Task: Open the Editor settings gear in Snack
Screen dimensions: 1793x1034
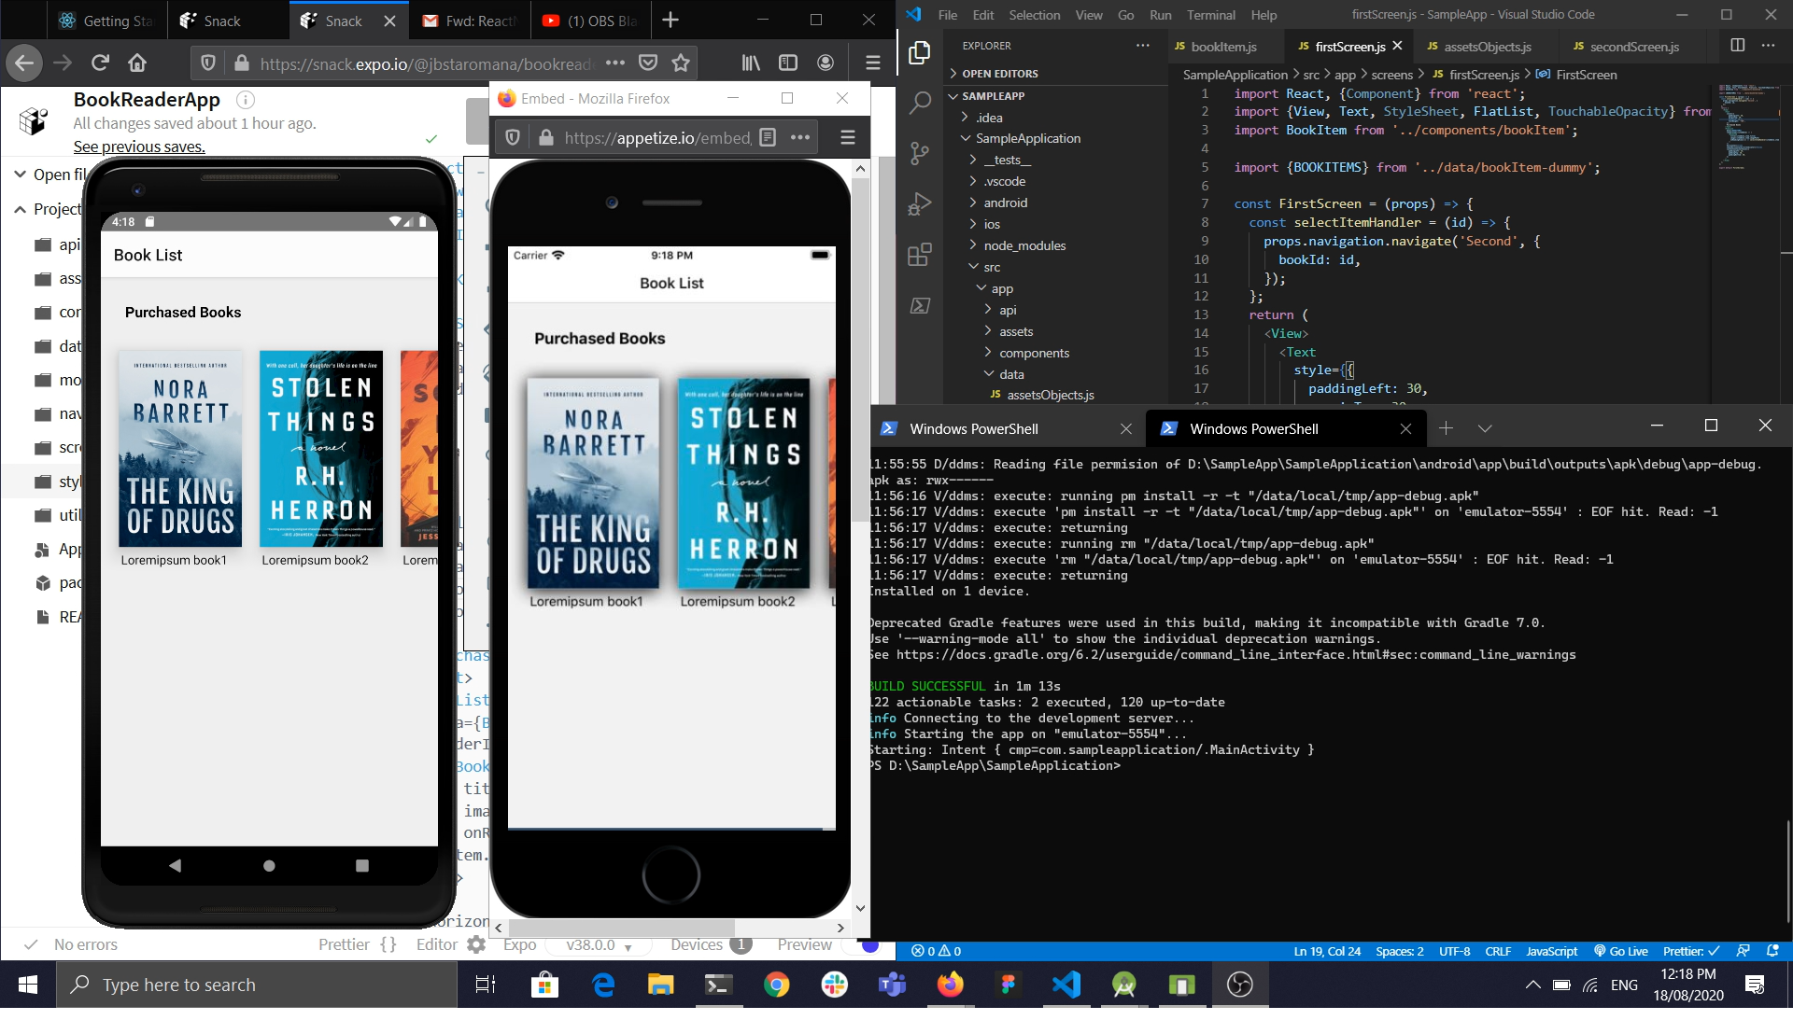Action: (x=476, y=944)
